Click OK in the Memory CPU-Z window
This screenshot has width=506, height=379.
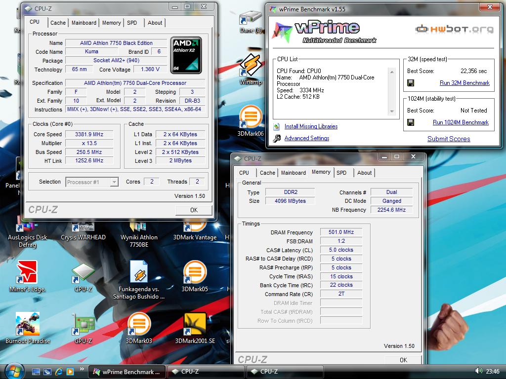[403, 360]
